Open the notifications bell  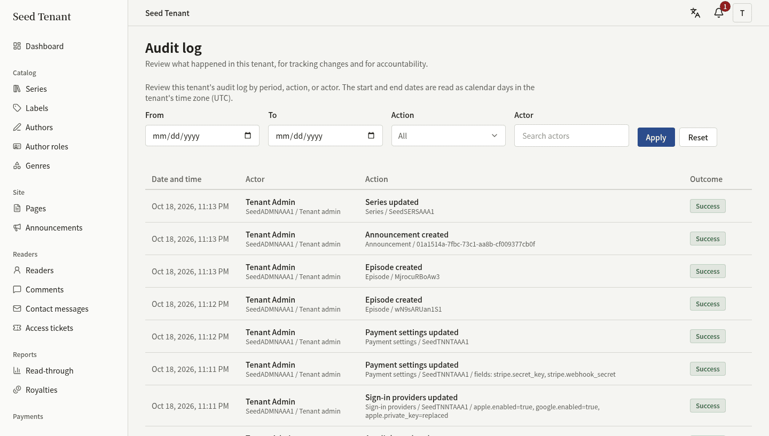click(719, 13)
